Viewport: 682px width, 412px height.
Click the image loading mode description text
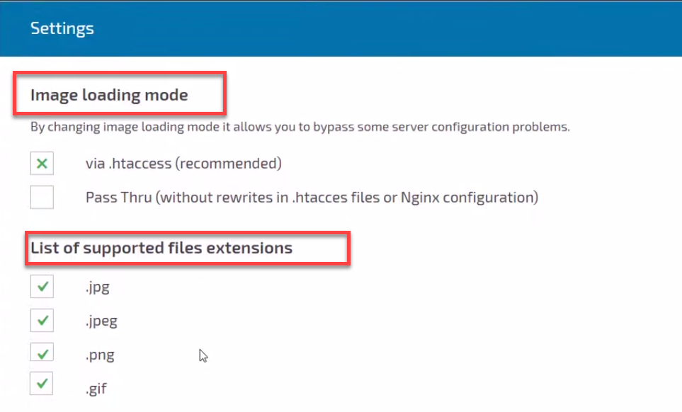[x=300, y=127]
